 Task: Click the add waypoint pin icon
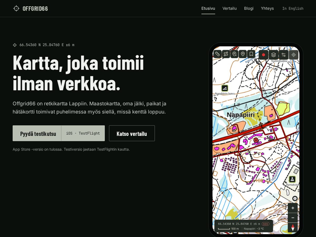234,54
